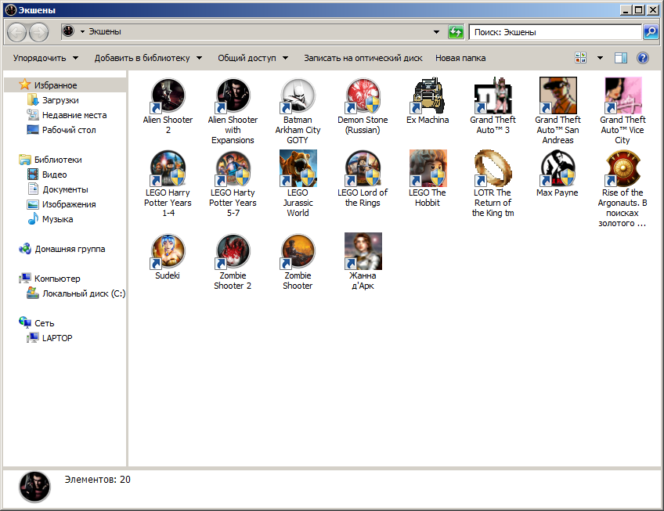
Task: Click the LOTR Return of the King icon
Action: tap(493, 168)
